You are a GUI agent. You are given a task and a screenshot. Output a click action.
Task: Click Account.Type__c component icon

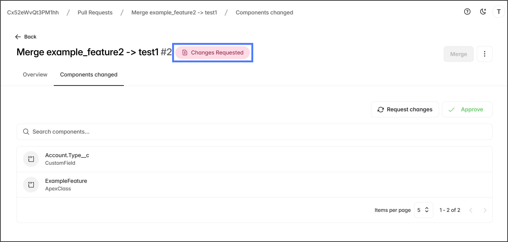pos(31,159)
